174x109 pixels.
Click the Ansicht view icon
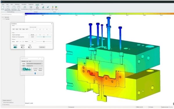coord(43,7)
